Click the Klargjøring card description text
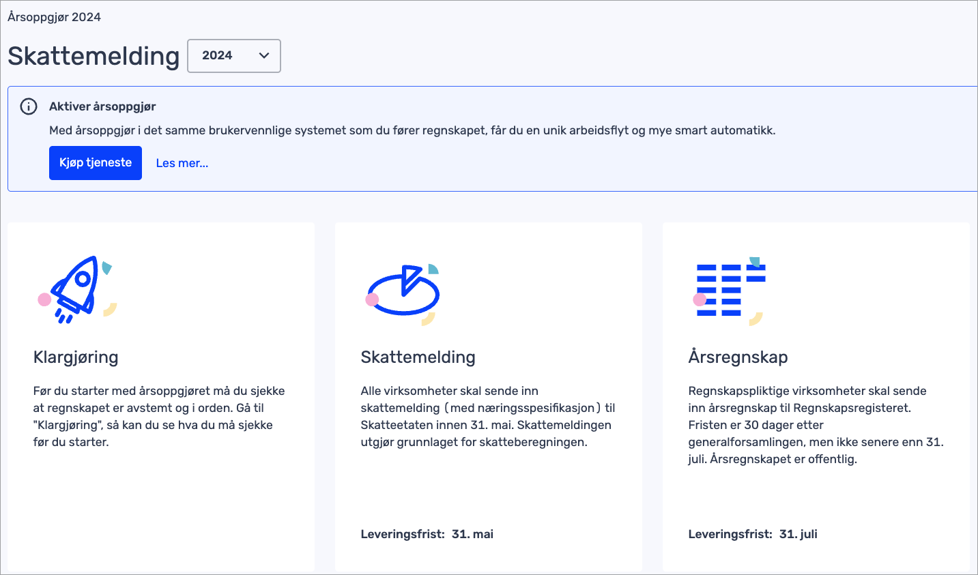Viewport: 978px width, 575px height. point(158,416)
